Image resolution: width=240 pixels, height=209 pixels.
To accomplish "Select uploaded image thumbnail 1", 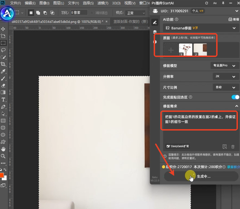I will pos(185,50).
